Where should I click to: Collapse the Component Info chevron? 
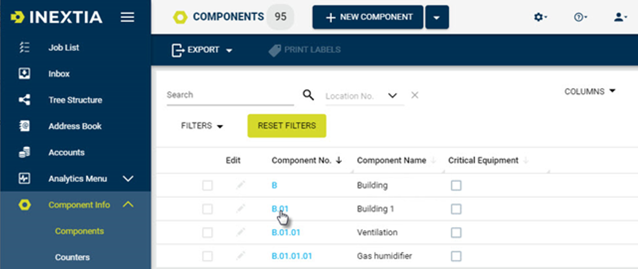(128, 205)
